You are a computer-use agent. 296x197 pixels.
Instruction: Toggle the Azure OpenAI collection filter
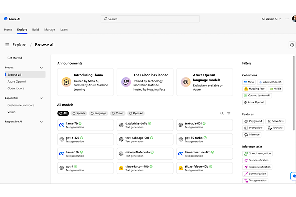(254, 102)
